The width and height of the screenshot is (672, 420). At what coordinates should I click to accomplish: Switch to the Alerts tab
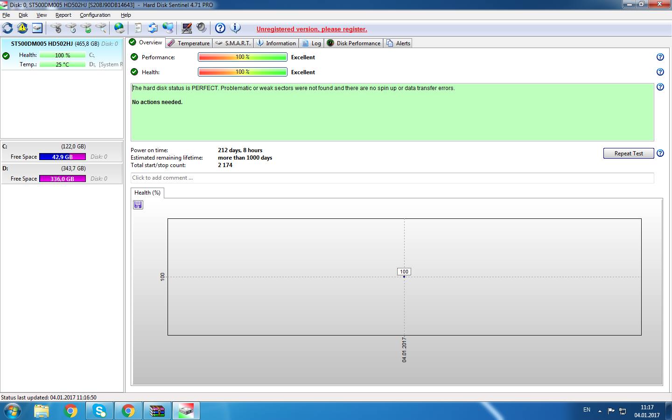coord(398,43)
